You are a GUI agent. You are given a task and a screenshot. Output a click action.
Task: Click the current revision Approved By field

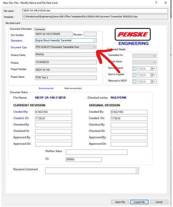click(x=54, y=138)
